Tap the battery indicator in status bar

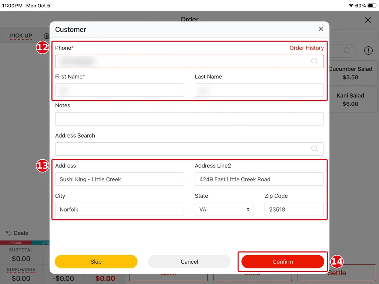(372, 6)
